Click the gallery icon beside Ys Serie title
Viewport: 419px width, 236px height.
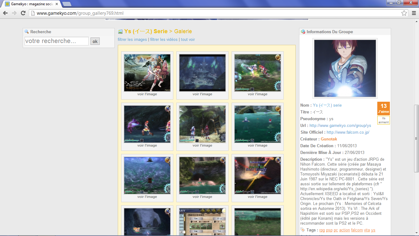pos(120,31)
